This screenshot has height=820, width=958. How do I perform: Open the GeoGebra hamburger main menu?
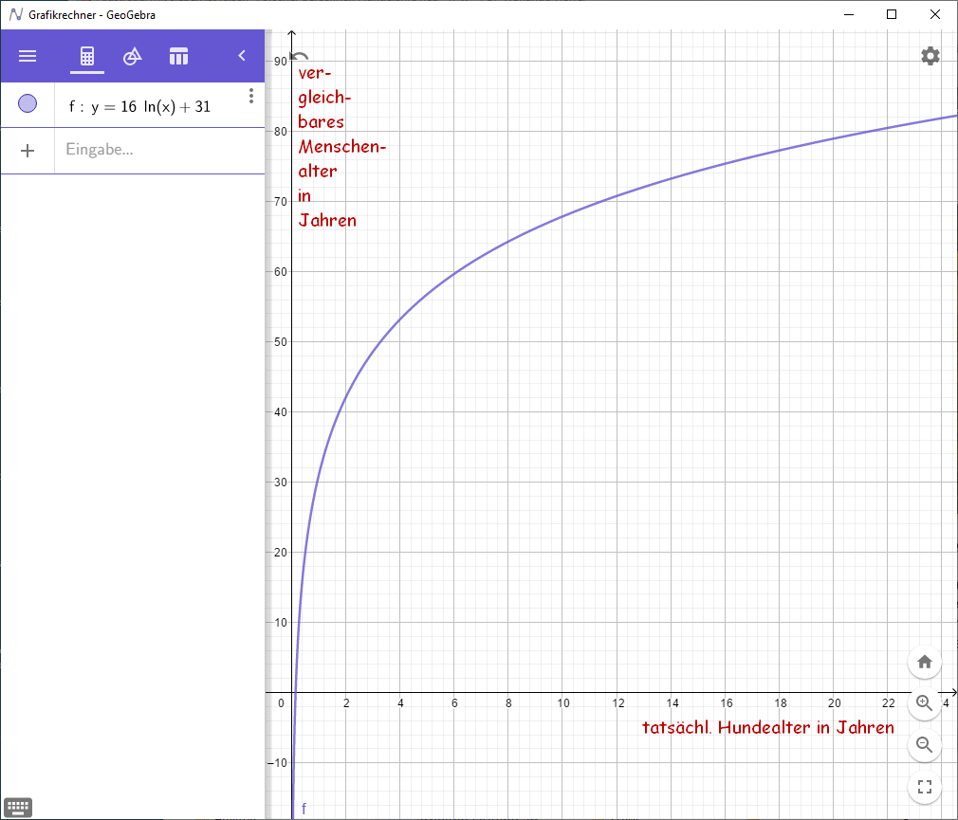(x=28, y=56)
